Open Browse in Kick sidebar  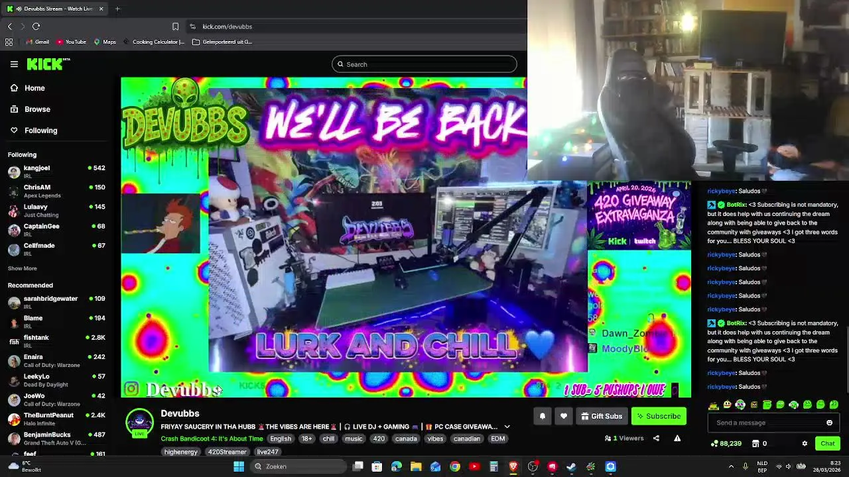[31, 109]
